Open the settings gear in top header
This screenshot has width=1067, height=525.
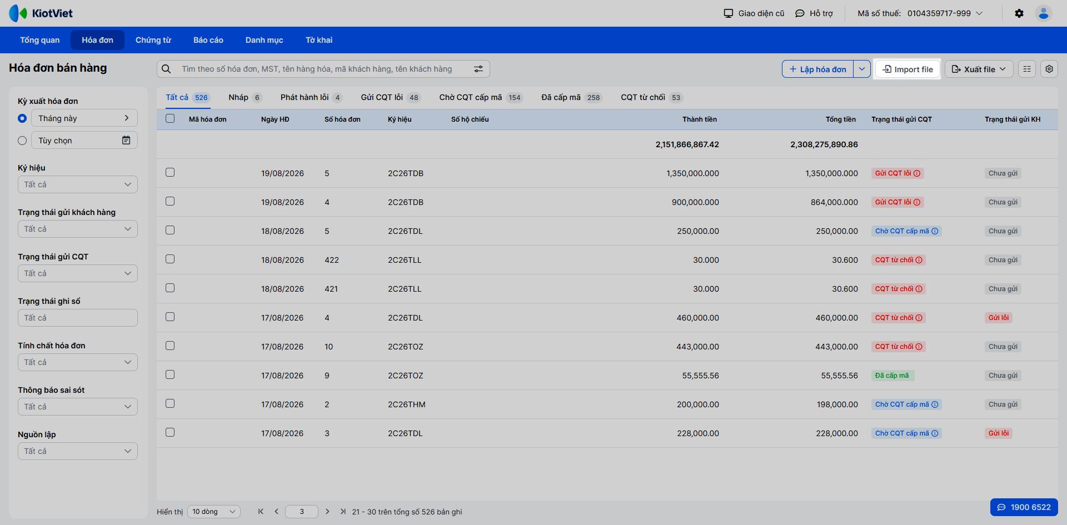coord(1019,13)
